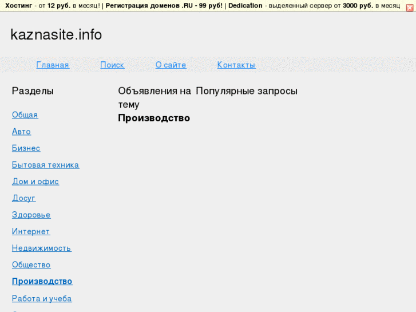Viewport: 416px width, 312px height.
Task: Click Dedication server offer banner text
Action: [x=314, y=6]
